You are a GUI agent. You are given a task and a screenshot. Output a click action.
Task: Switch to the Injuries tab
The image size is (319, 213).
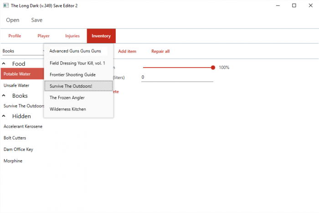[72, 36]
